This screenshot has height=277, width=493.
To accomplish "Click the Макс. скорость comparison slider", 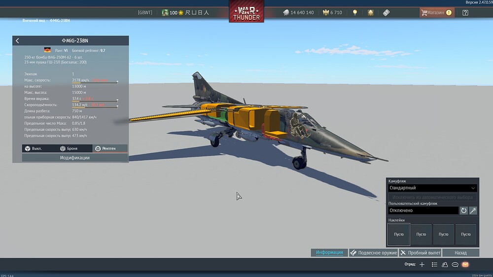I will coord(95,82).
